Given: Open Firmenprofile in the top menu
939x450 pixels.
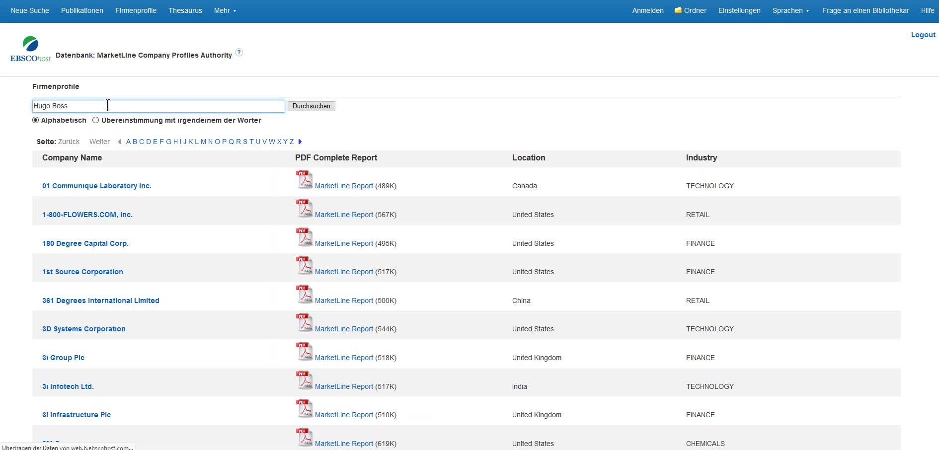Looking at the screenshot, I should click(x=136, y=10).
